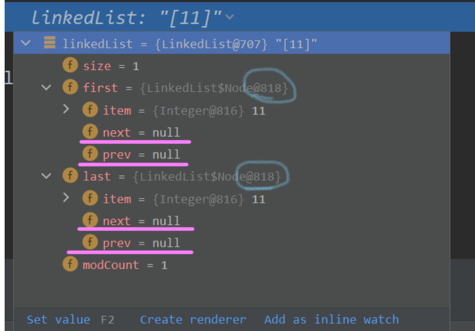Click field icon of last node's prev
The width and height of the screenshot is (475, 331).
point(90,242)
